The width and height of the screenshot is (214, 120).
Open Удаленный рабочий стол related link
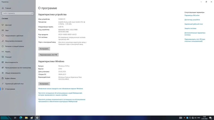pyautogui.click(x=193, y=24)
